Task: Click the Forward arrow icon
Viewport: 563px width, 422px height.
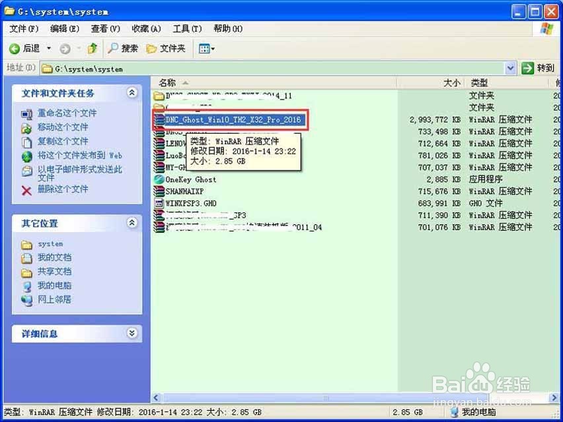Action: click(x=65, y=49)
